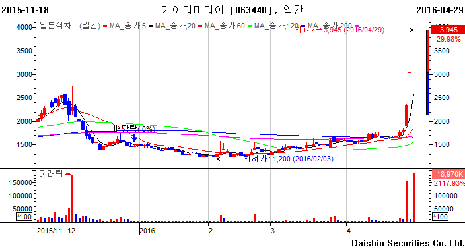
Task: Click the left *100 volume multiplier box
Action: (24, 217)
